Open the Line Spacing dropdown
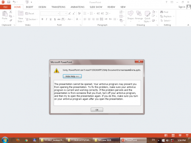Viewport: 191px width, 143px height. tap(108, 14)
